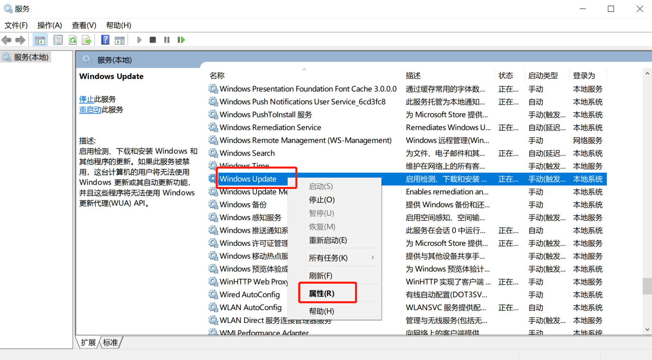Screen dimensions: 652x360
Task: Select Windows Update service row
Action: click(407, 179)
